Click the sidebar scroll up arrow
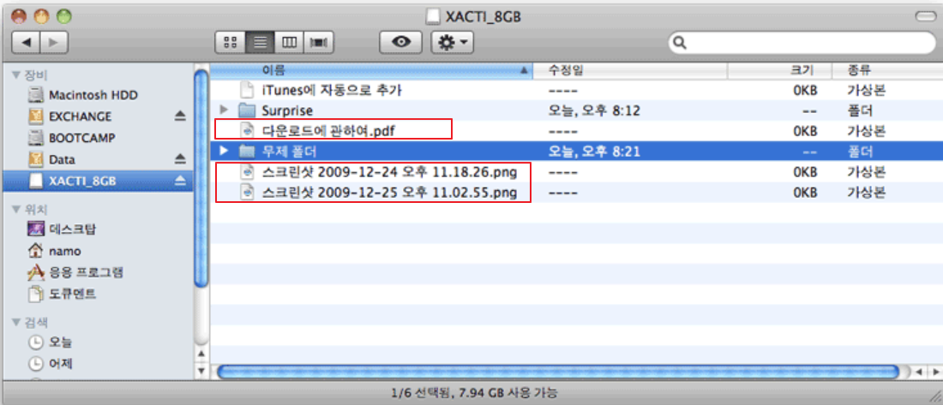This screenshot has height=405, width=943. [x=201, y=354]
